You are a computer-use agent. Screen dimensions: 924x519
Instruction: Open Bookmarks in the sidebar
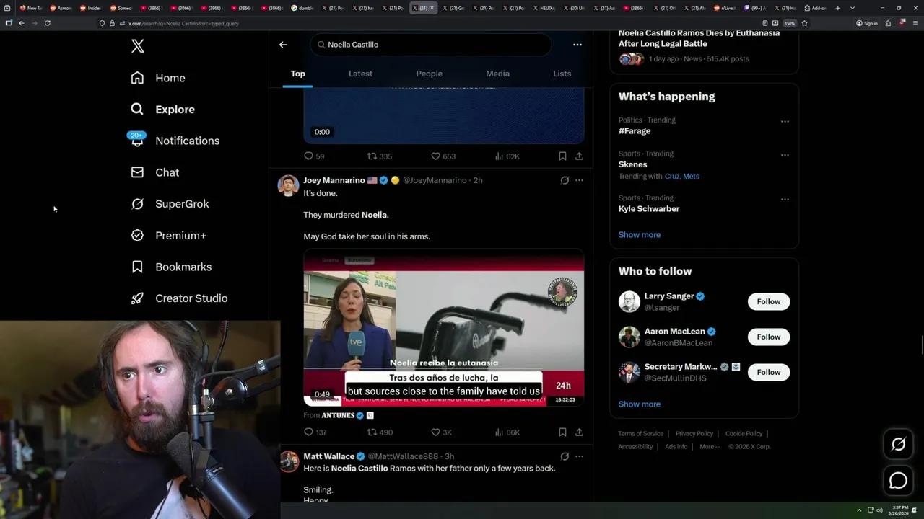(x=172, y=267)
